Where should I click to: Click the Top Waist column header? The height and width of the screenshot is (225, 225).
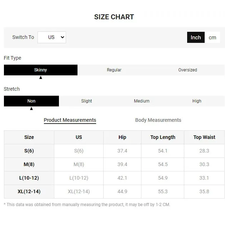coord(204,137)
